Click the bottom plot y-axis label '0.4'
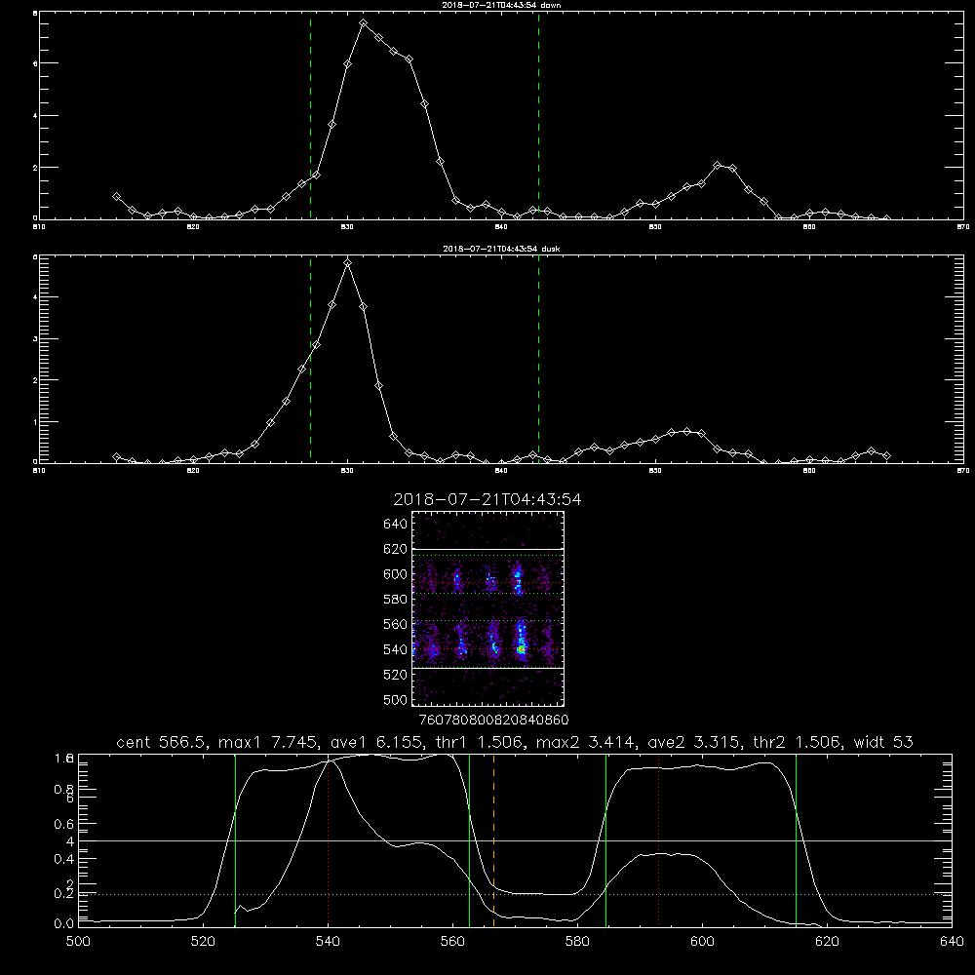The image size is (975, 975). tap(63, 859)
